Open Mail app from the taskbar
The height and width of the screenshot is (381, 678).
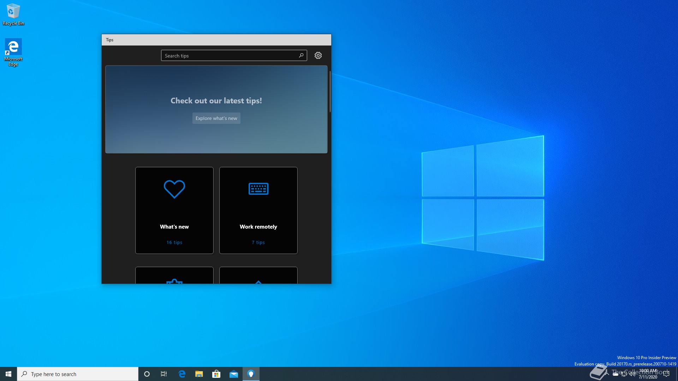234,374
